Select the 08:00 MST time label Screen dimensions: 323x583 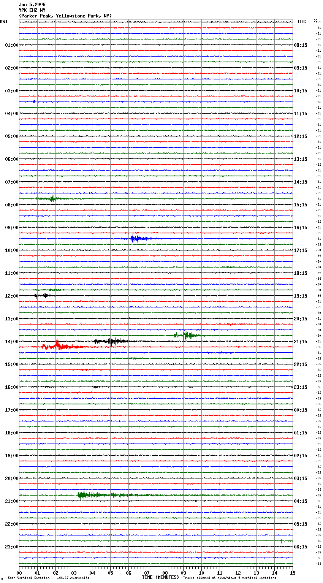pyautogui.click(x=11, y=205)
